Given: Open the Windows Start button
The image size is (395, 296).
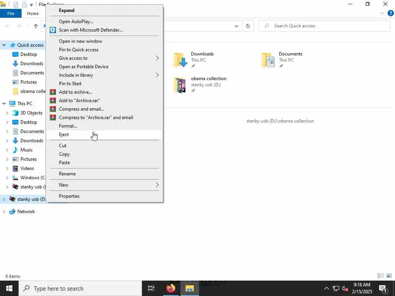Looking at the screenshot, I should (x=9, y=288).
